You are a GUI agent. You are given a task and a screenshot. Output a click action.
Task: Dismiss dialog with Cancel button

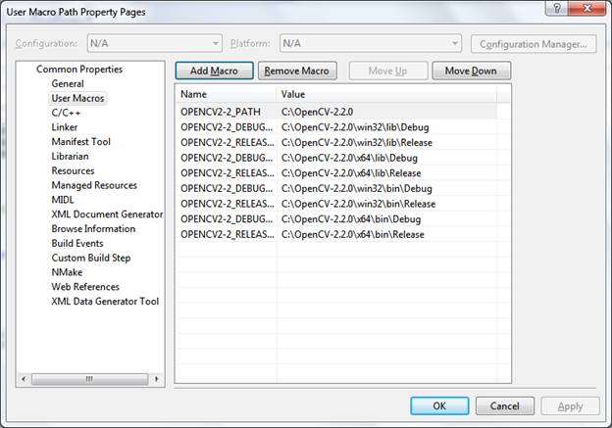tap(505, 405)
